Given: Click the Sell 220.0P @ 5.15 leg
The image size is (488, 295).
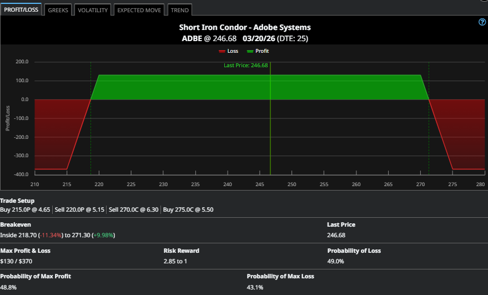Looking at the screenshot, I should click(x=80, y=209).
